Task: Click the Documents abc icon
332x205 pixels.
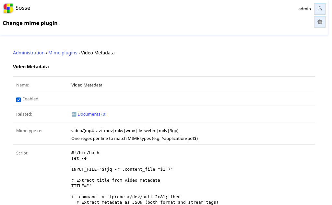Action: point(74,114)
